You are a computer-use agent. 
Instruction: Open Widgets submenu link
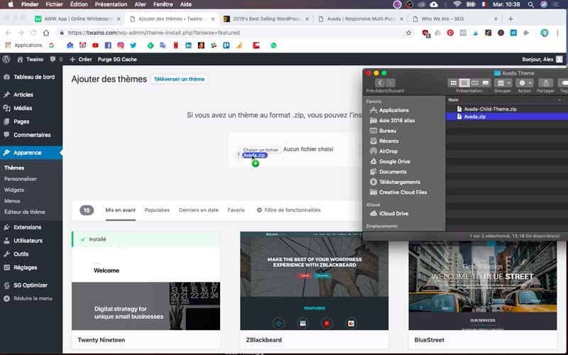pos(14,190)
